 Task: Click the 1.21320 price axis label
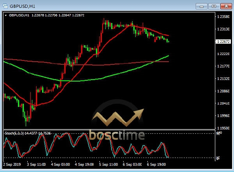pyautogui.click(x=223, y=78)
